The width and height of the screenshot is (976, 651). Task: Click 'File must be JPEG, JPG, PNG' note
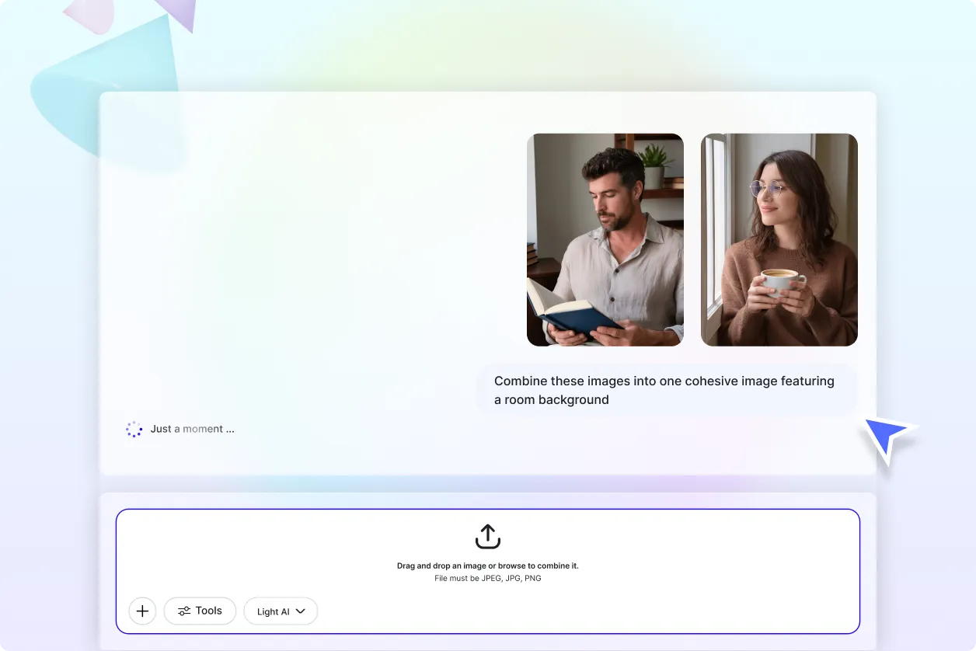(488, 579)
